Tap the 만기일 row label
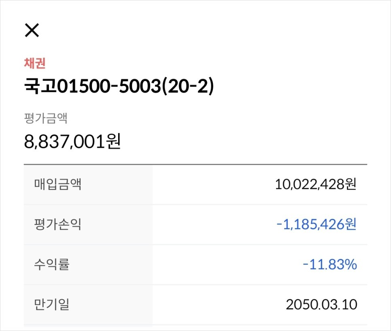This screenshot has height=331, width=391. tap(52, 304)
